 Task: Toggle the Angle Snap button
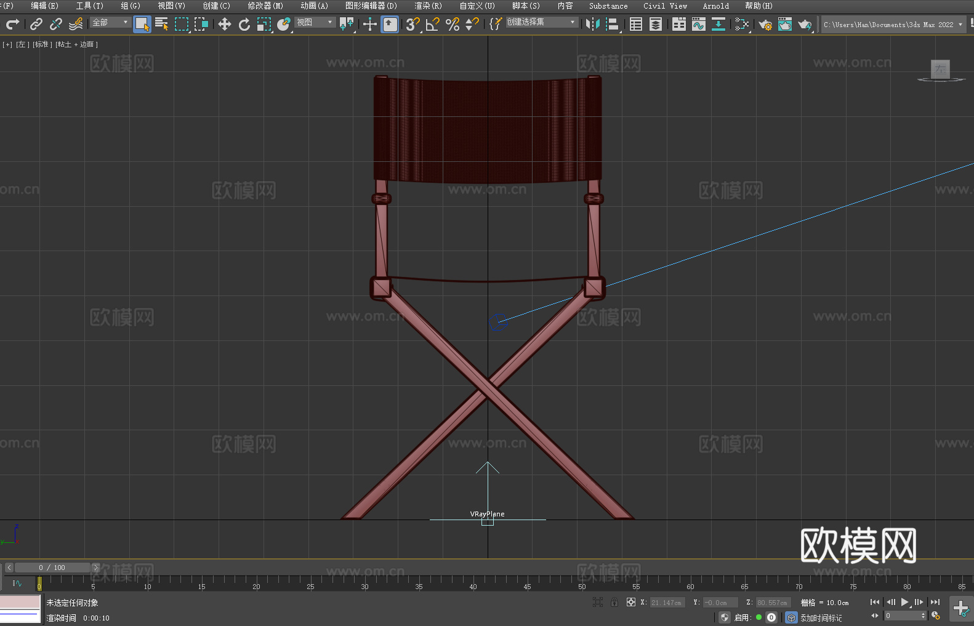pyautogui.click(x=433, y=24)
